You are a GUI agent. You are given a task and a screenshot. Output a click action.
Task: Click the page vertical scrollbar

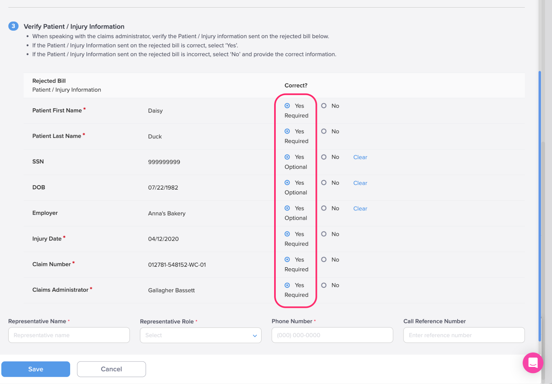click(540, 207)
